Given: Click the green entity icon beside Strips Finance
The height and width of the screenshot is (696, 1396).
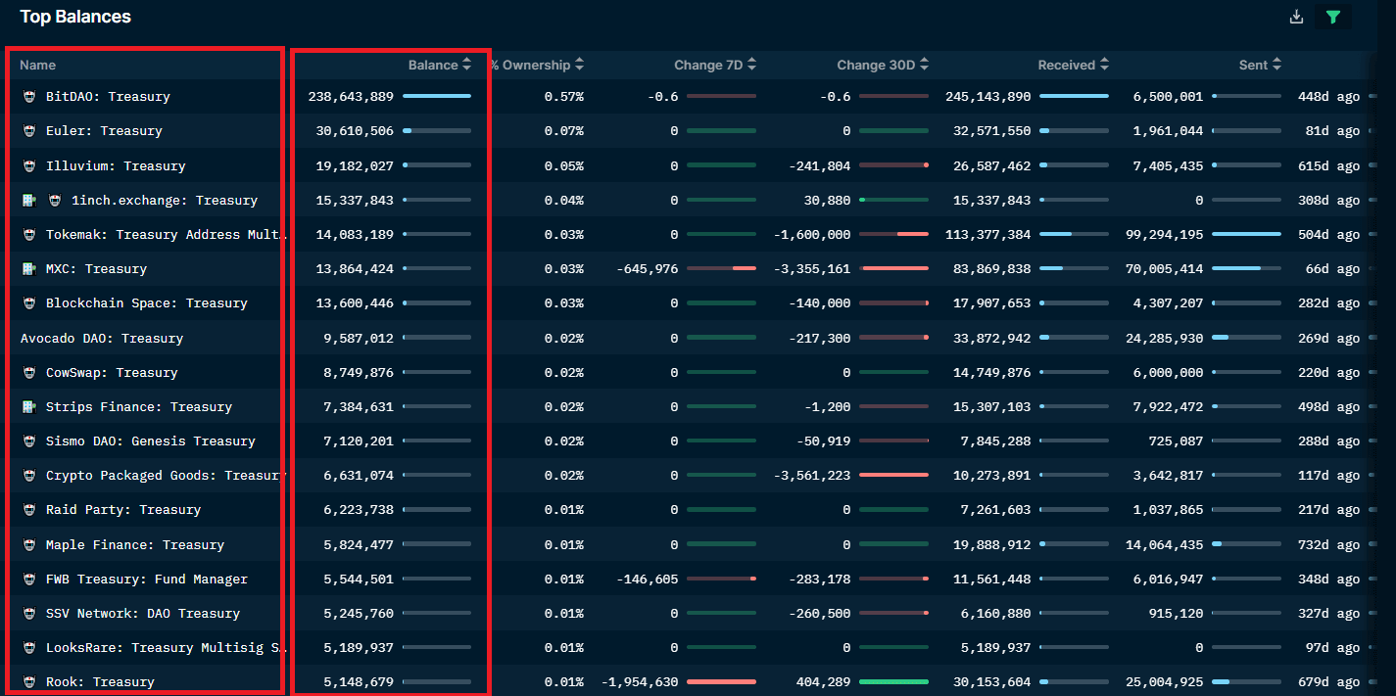Looking at the screenshot, I should coord(28,407).
